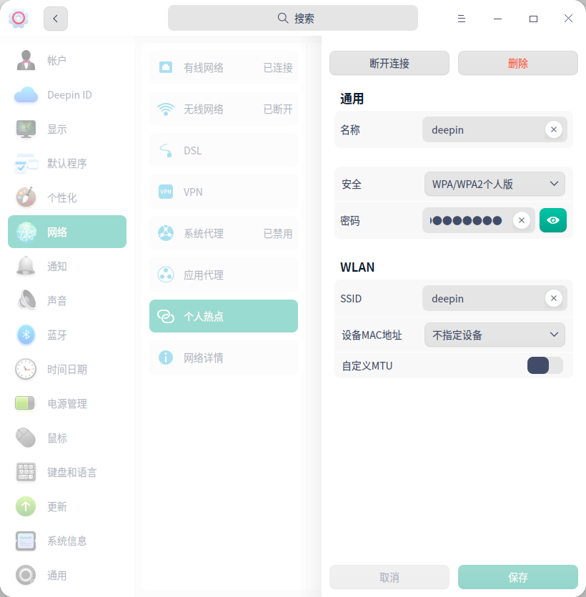The width and height of the screenshot is (586, 597).
Task: Click the 保存 button
Action: pos(518,577)
